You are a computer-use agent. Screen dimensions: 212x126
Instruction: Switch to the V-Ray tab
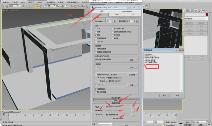pyautogui.click(x=117, y=15)
